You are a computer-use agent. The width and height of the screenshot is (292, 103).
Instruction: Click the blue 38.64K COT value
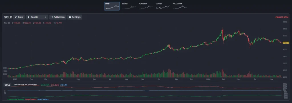click(64, 85)
